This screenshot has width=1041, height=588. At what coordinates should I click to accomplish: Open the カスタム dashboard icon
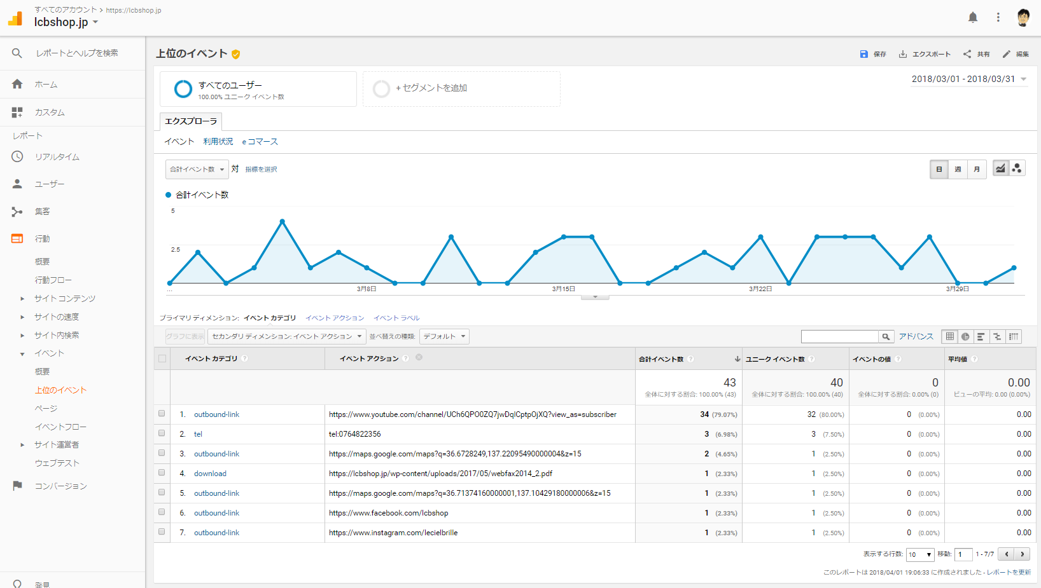tap(17, 113)
